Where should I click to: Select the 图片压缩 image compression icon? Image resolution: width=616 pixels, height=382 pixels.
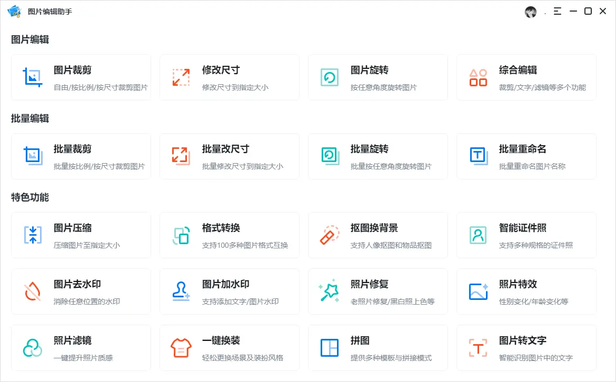(33, 235)
